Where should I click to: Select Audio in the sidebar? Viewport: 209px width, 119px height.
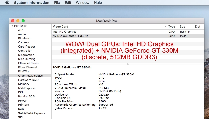[22, 34]
